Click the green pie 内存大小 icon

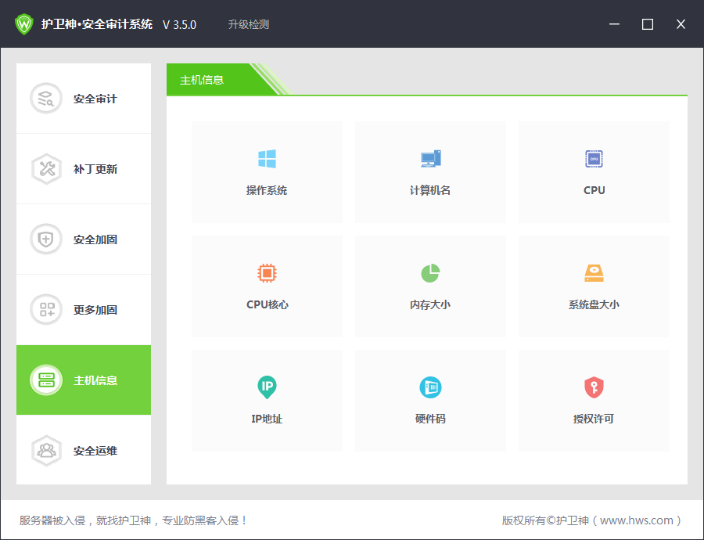(430, 272)
